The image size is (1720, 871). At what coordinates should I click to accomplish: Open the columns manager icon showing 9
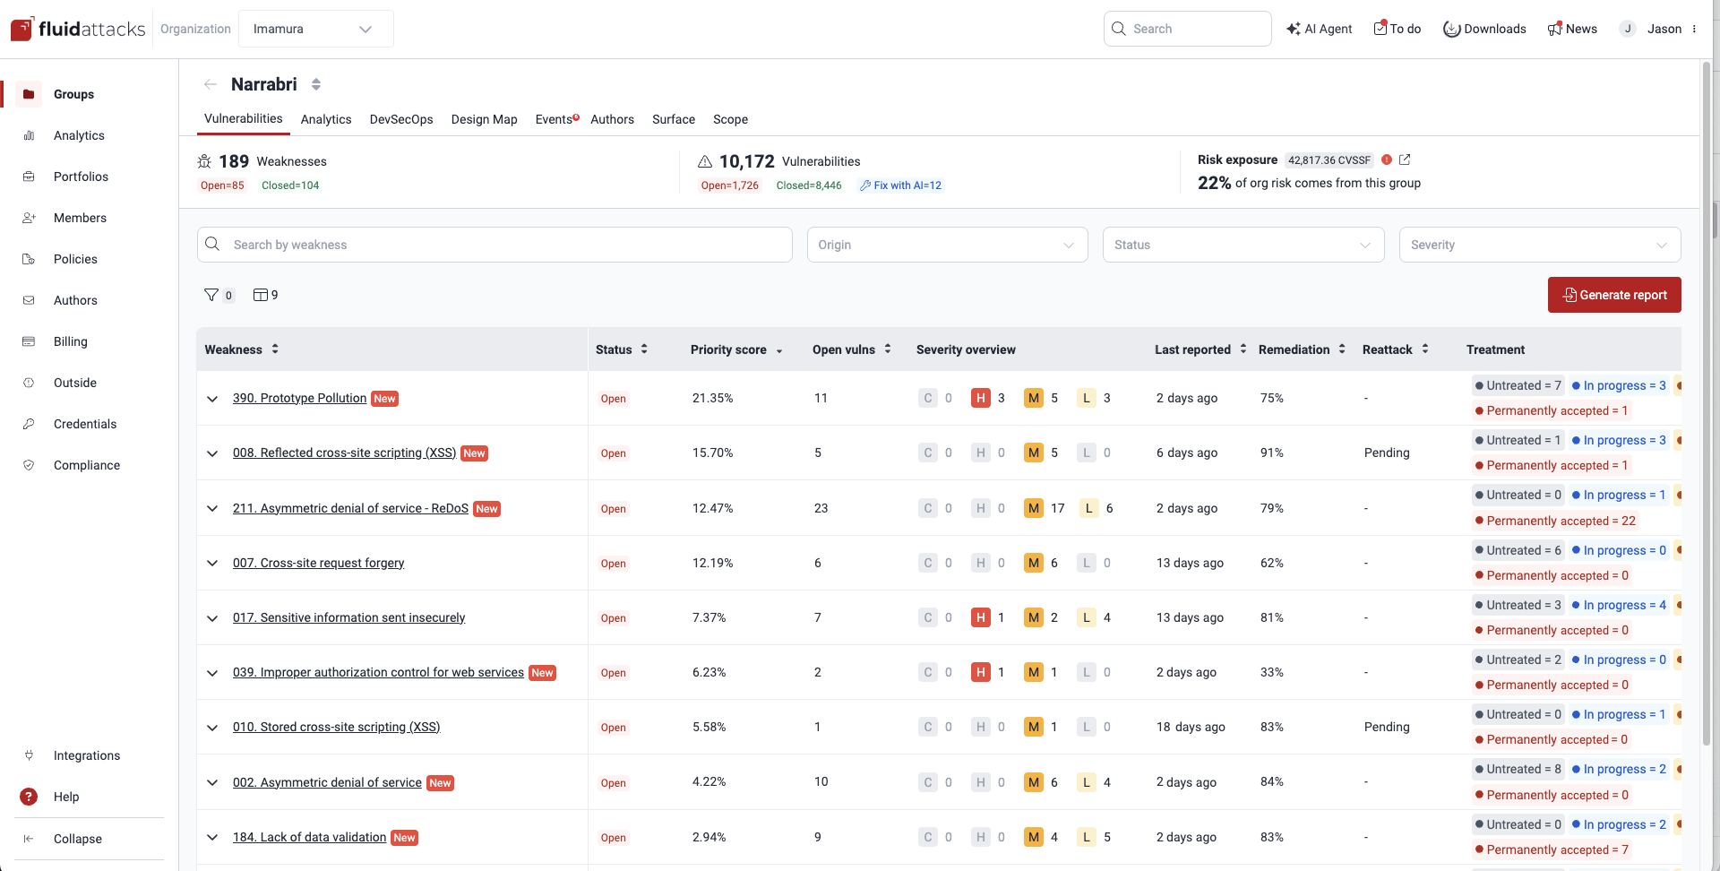click(261, 295)
